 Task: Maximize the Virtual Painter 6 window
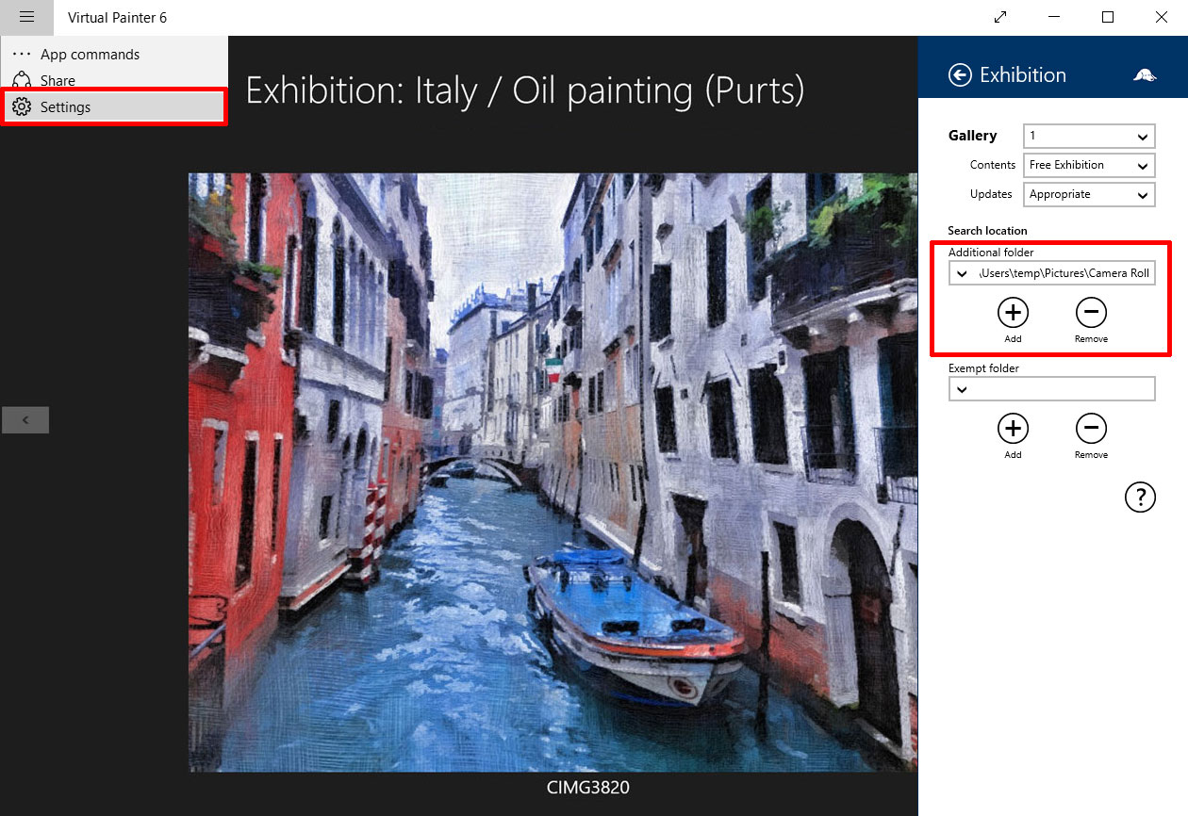1108,17
